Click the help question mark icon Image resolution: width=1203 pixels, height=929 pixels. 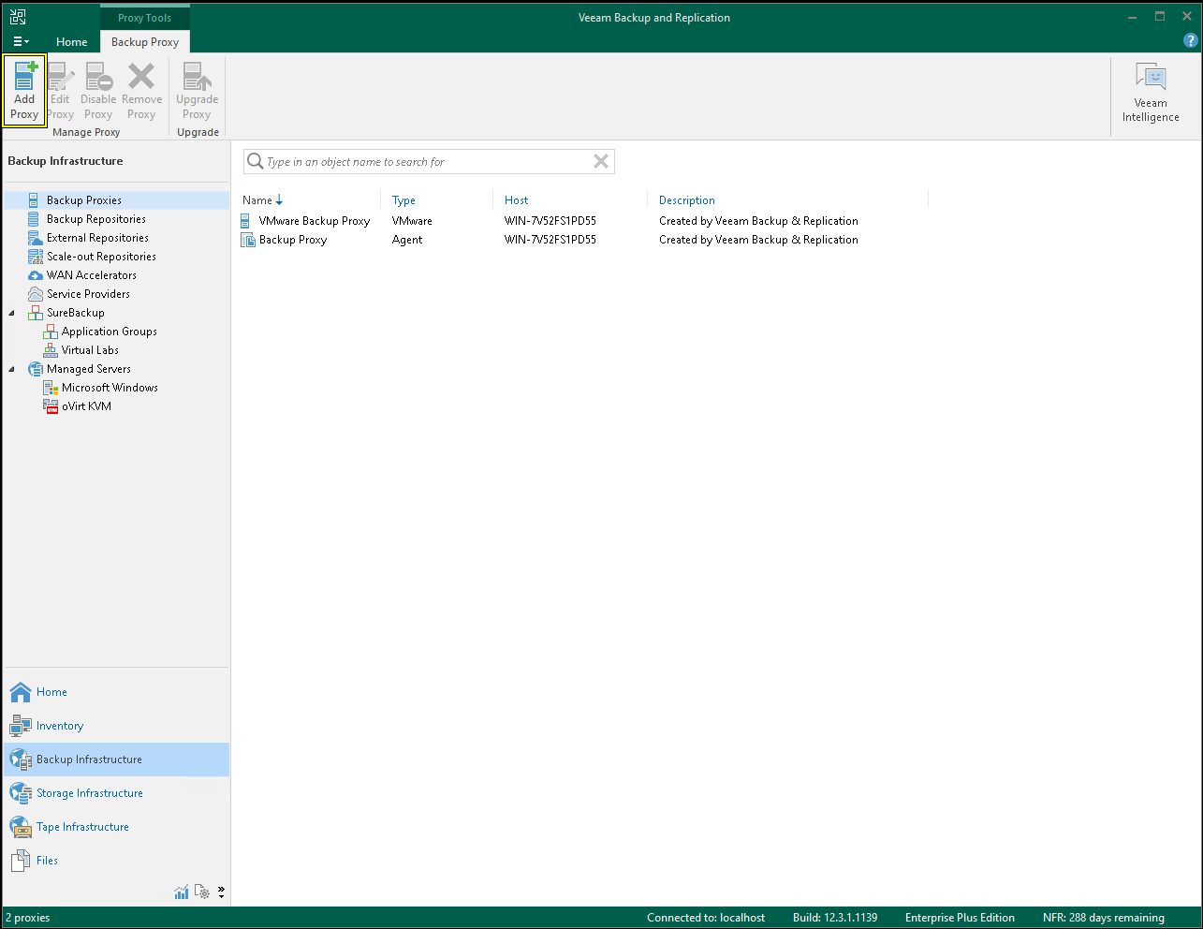[x=1190, y=41]
